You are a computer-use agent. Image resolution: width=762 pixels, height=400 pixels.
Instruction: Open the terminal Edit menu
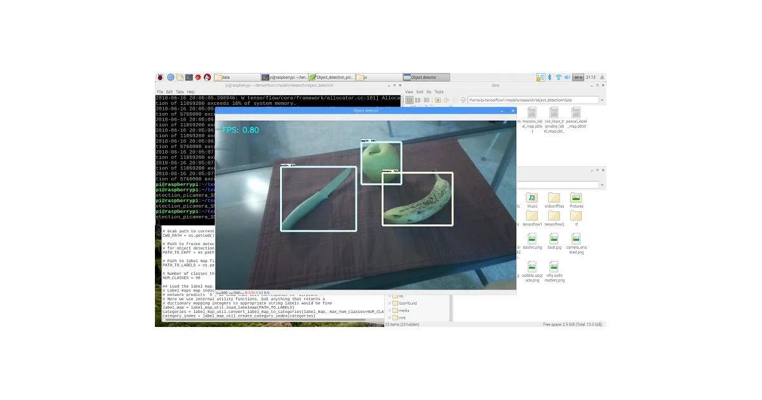click(x=169, y=92)
